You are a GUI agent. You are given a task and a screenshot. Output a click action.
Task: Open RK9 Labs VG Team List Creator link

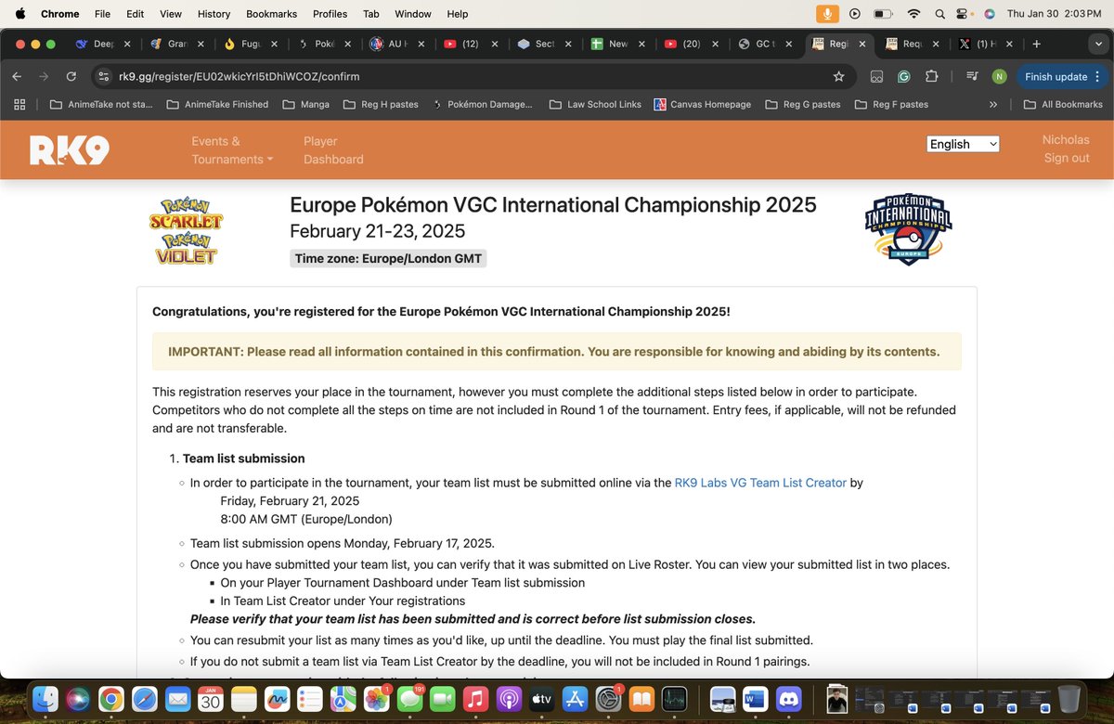point(760,483)
